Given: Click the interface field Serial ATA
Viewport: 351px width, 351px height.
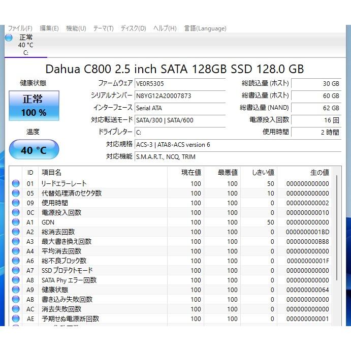Looking at the screenshot, I should click(180, 108).
